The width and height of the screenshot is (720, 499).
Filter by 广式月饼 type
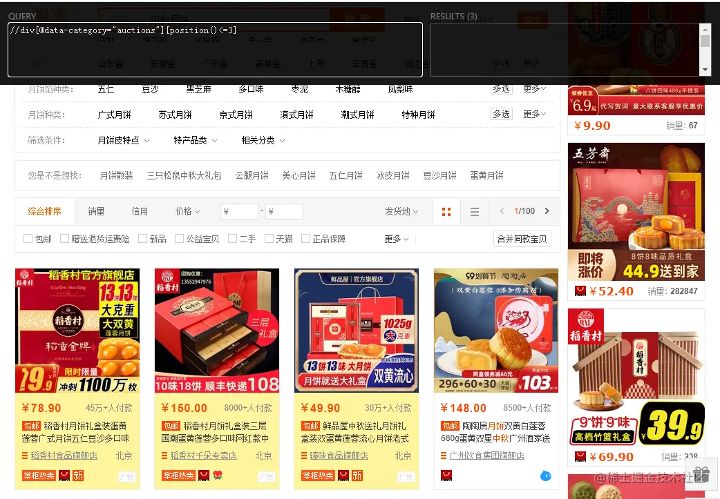[x=114, y=115]
